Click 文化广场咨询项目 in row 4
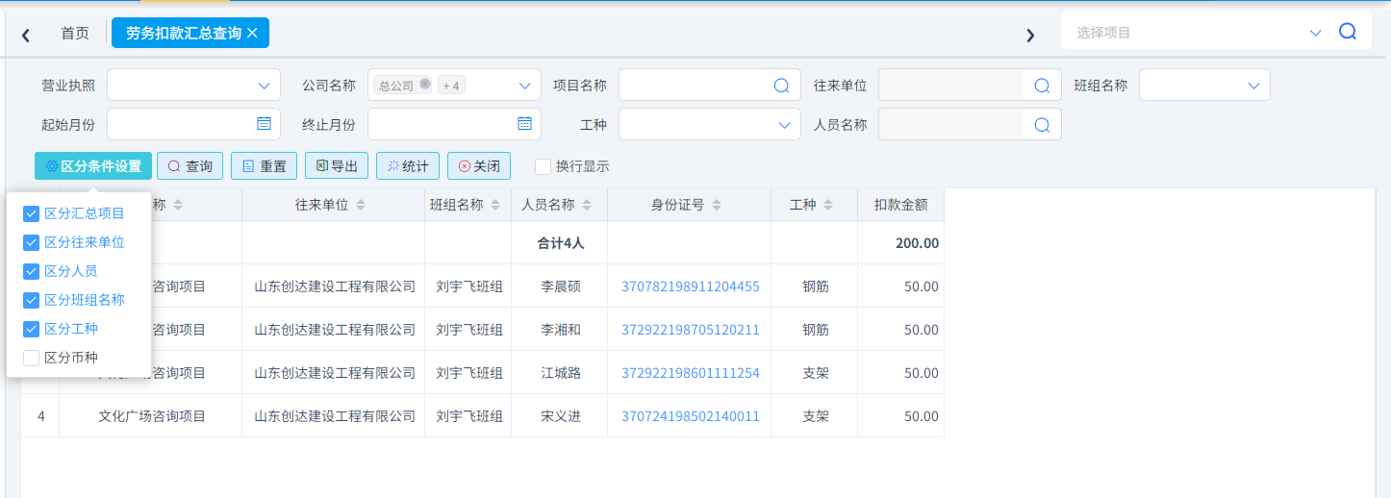The image size is (1391, 498). point(152,416)
